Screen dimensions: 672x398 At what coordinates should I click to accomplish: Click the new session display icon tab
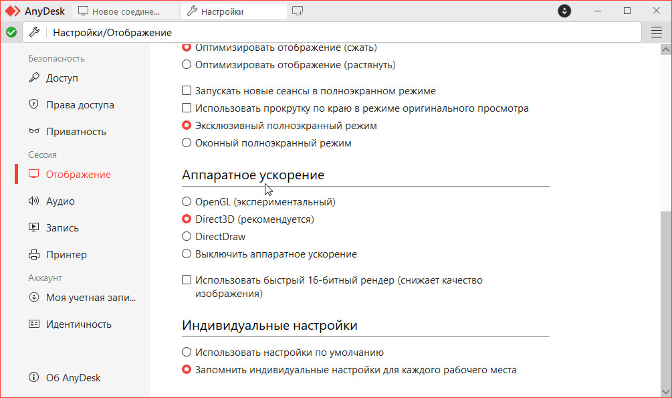[298, 11]
